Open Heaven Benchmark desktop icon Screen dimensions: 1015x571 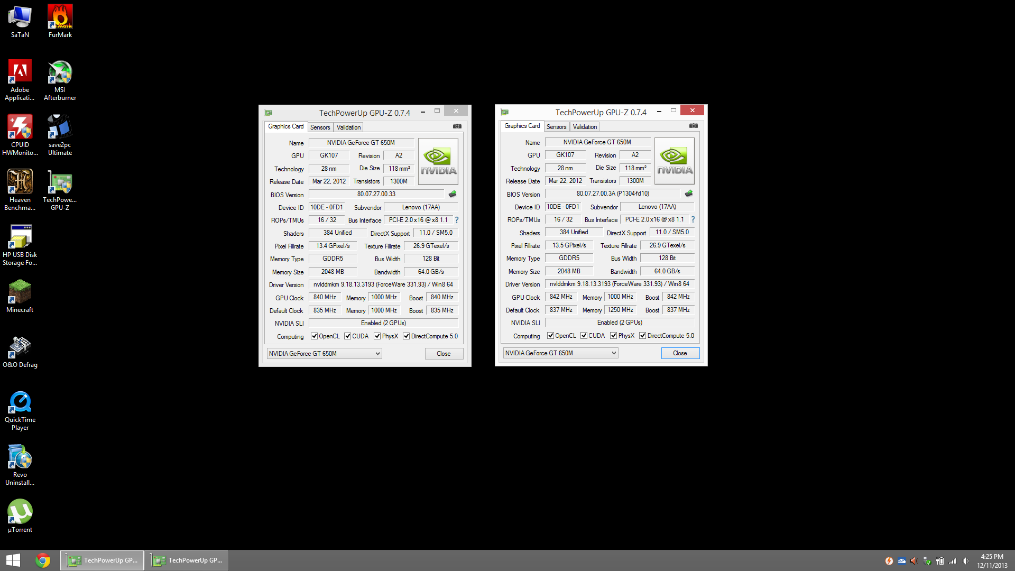20,190
